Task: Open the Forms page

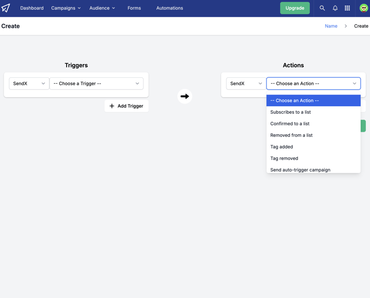Action: tap(134, 8)
